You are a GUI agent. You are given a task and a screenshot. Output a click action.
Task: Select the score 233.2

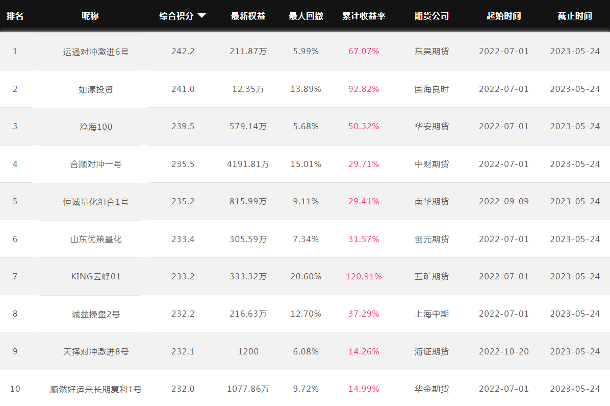[183, 276]
